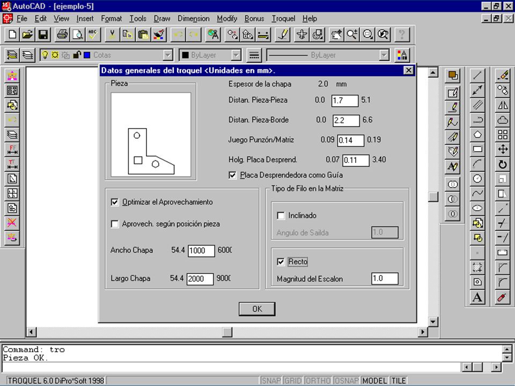This screenshot has height=386, width=515.
Task: Select the Polygon draw tool
Action: coord(477,135)
